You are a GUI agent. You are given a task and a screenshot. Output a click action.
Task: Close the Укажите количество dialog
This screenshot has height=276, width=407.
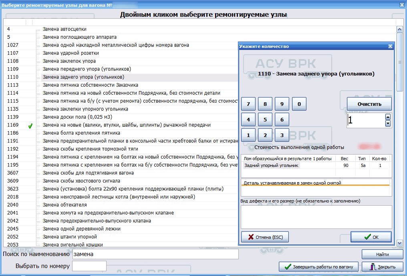(x=390, y=46)
